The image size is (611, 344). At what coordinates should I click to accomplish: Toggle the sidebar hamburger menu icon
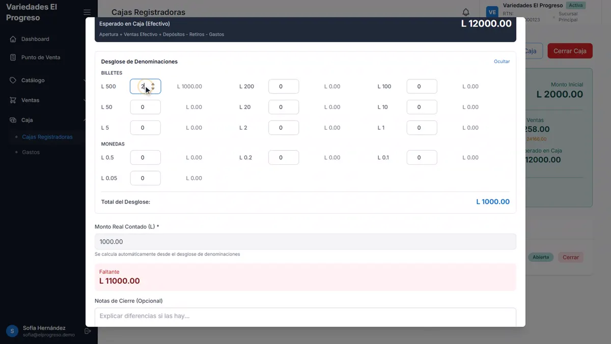click(87, 12)
